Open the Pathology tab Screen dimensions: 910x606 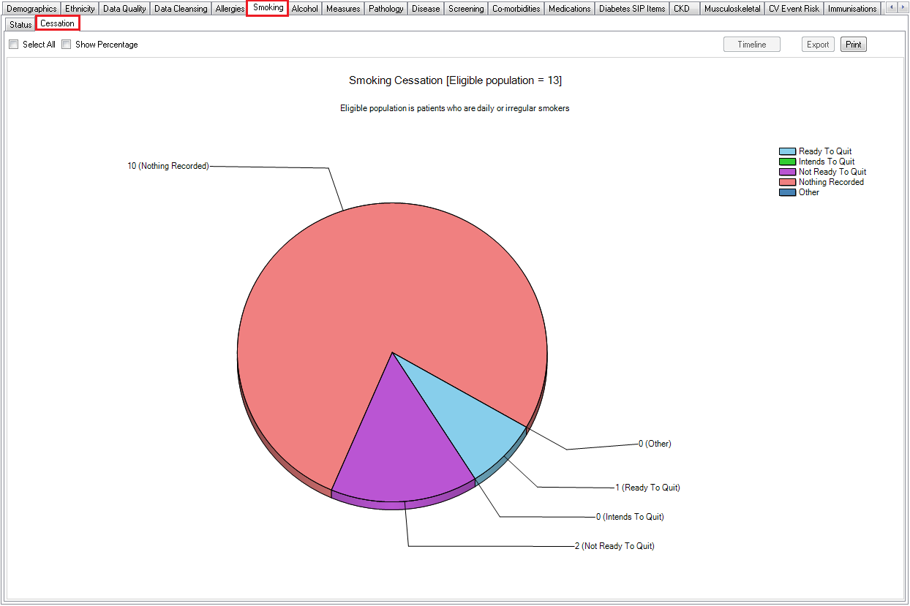[386, 9]
